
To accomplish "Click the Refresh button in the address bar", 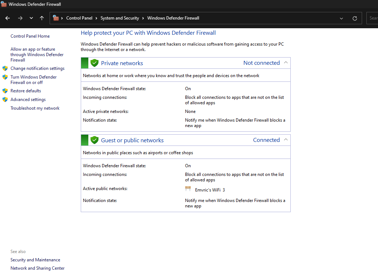I will coord(354,18).
